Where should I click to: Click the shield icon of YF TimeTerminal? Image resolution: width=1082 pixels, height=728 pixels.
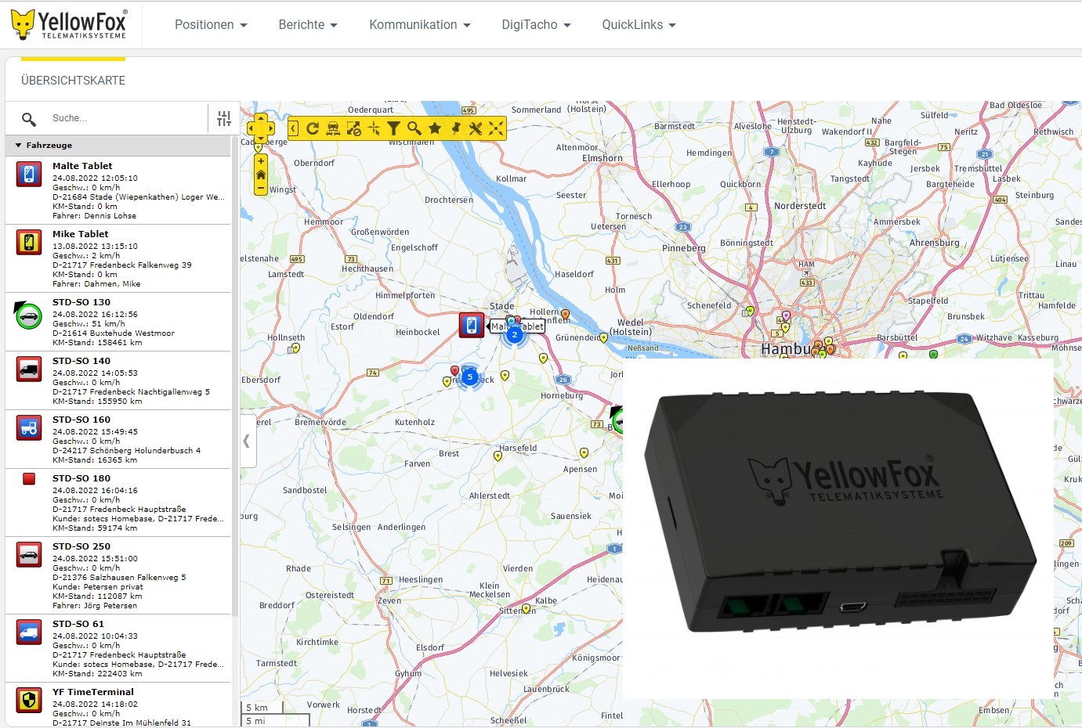point(29,700)
